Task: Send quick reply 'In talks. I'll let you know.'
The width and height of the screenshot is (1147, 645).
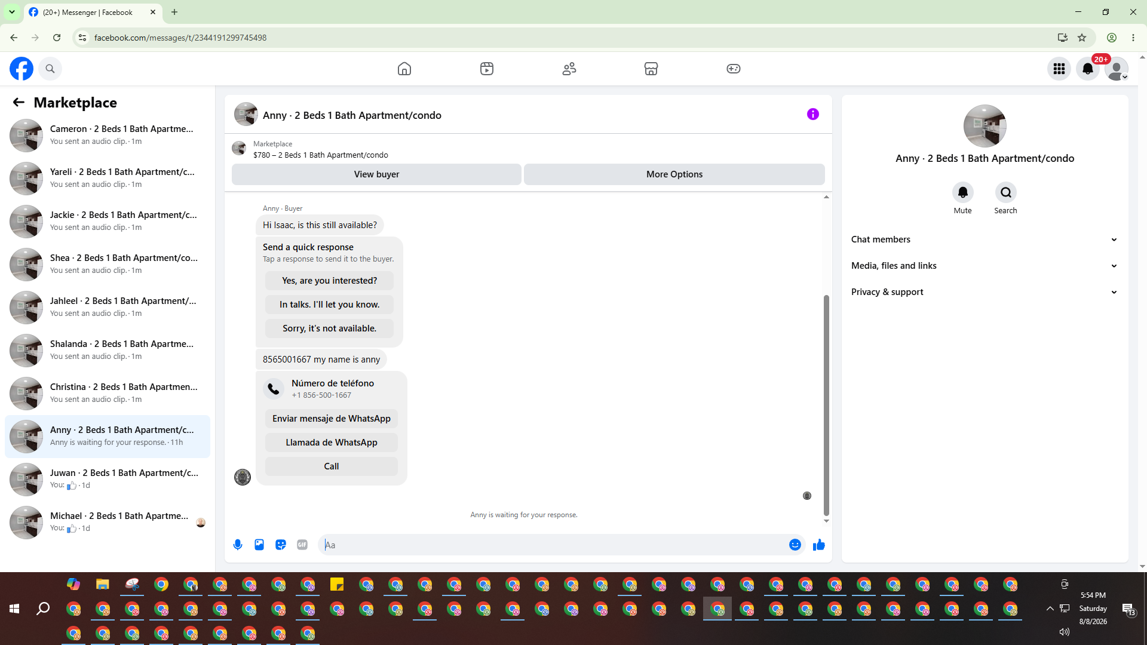Action: [330, 305]
